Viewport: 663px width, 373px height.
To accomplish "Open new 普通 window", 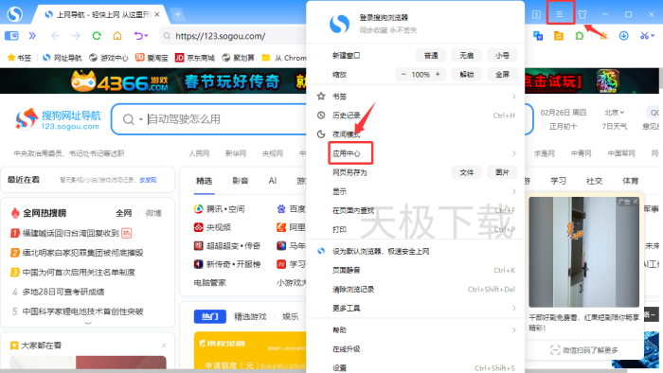I will click(x=431, y=55).
